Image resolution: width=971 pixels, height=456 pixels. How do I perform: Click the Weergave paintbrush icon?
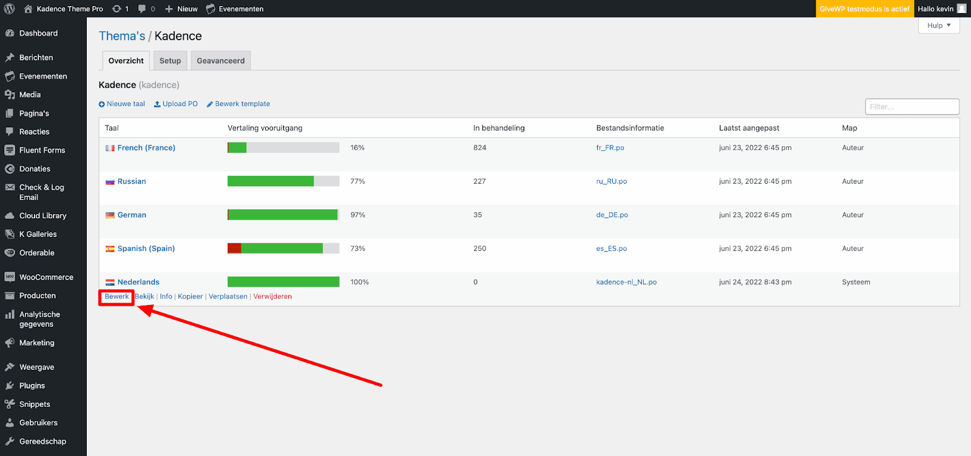pyautogui.click(x=10, y=367)
